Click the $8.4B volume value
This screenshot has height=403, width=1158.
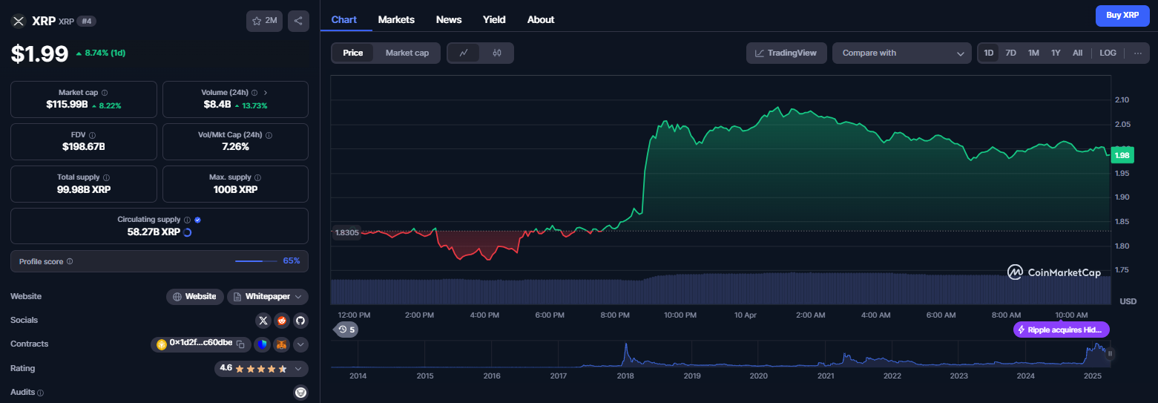tap(217, 105)
